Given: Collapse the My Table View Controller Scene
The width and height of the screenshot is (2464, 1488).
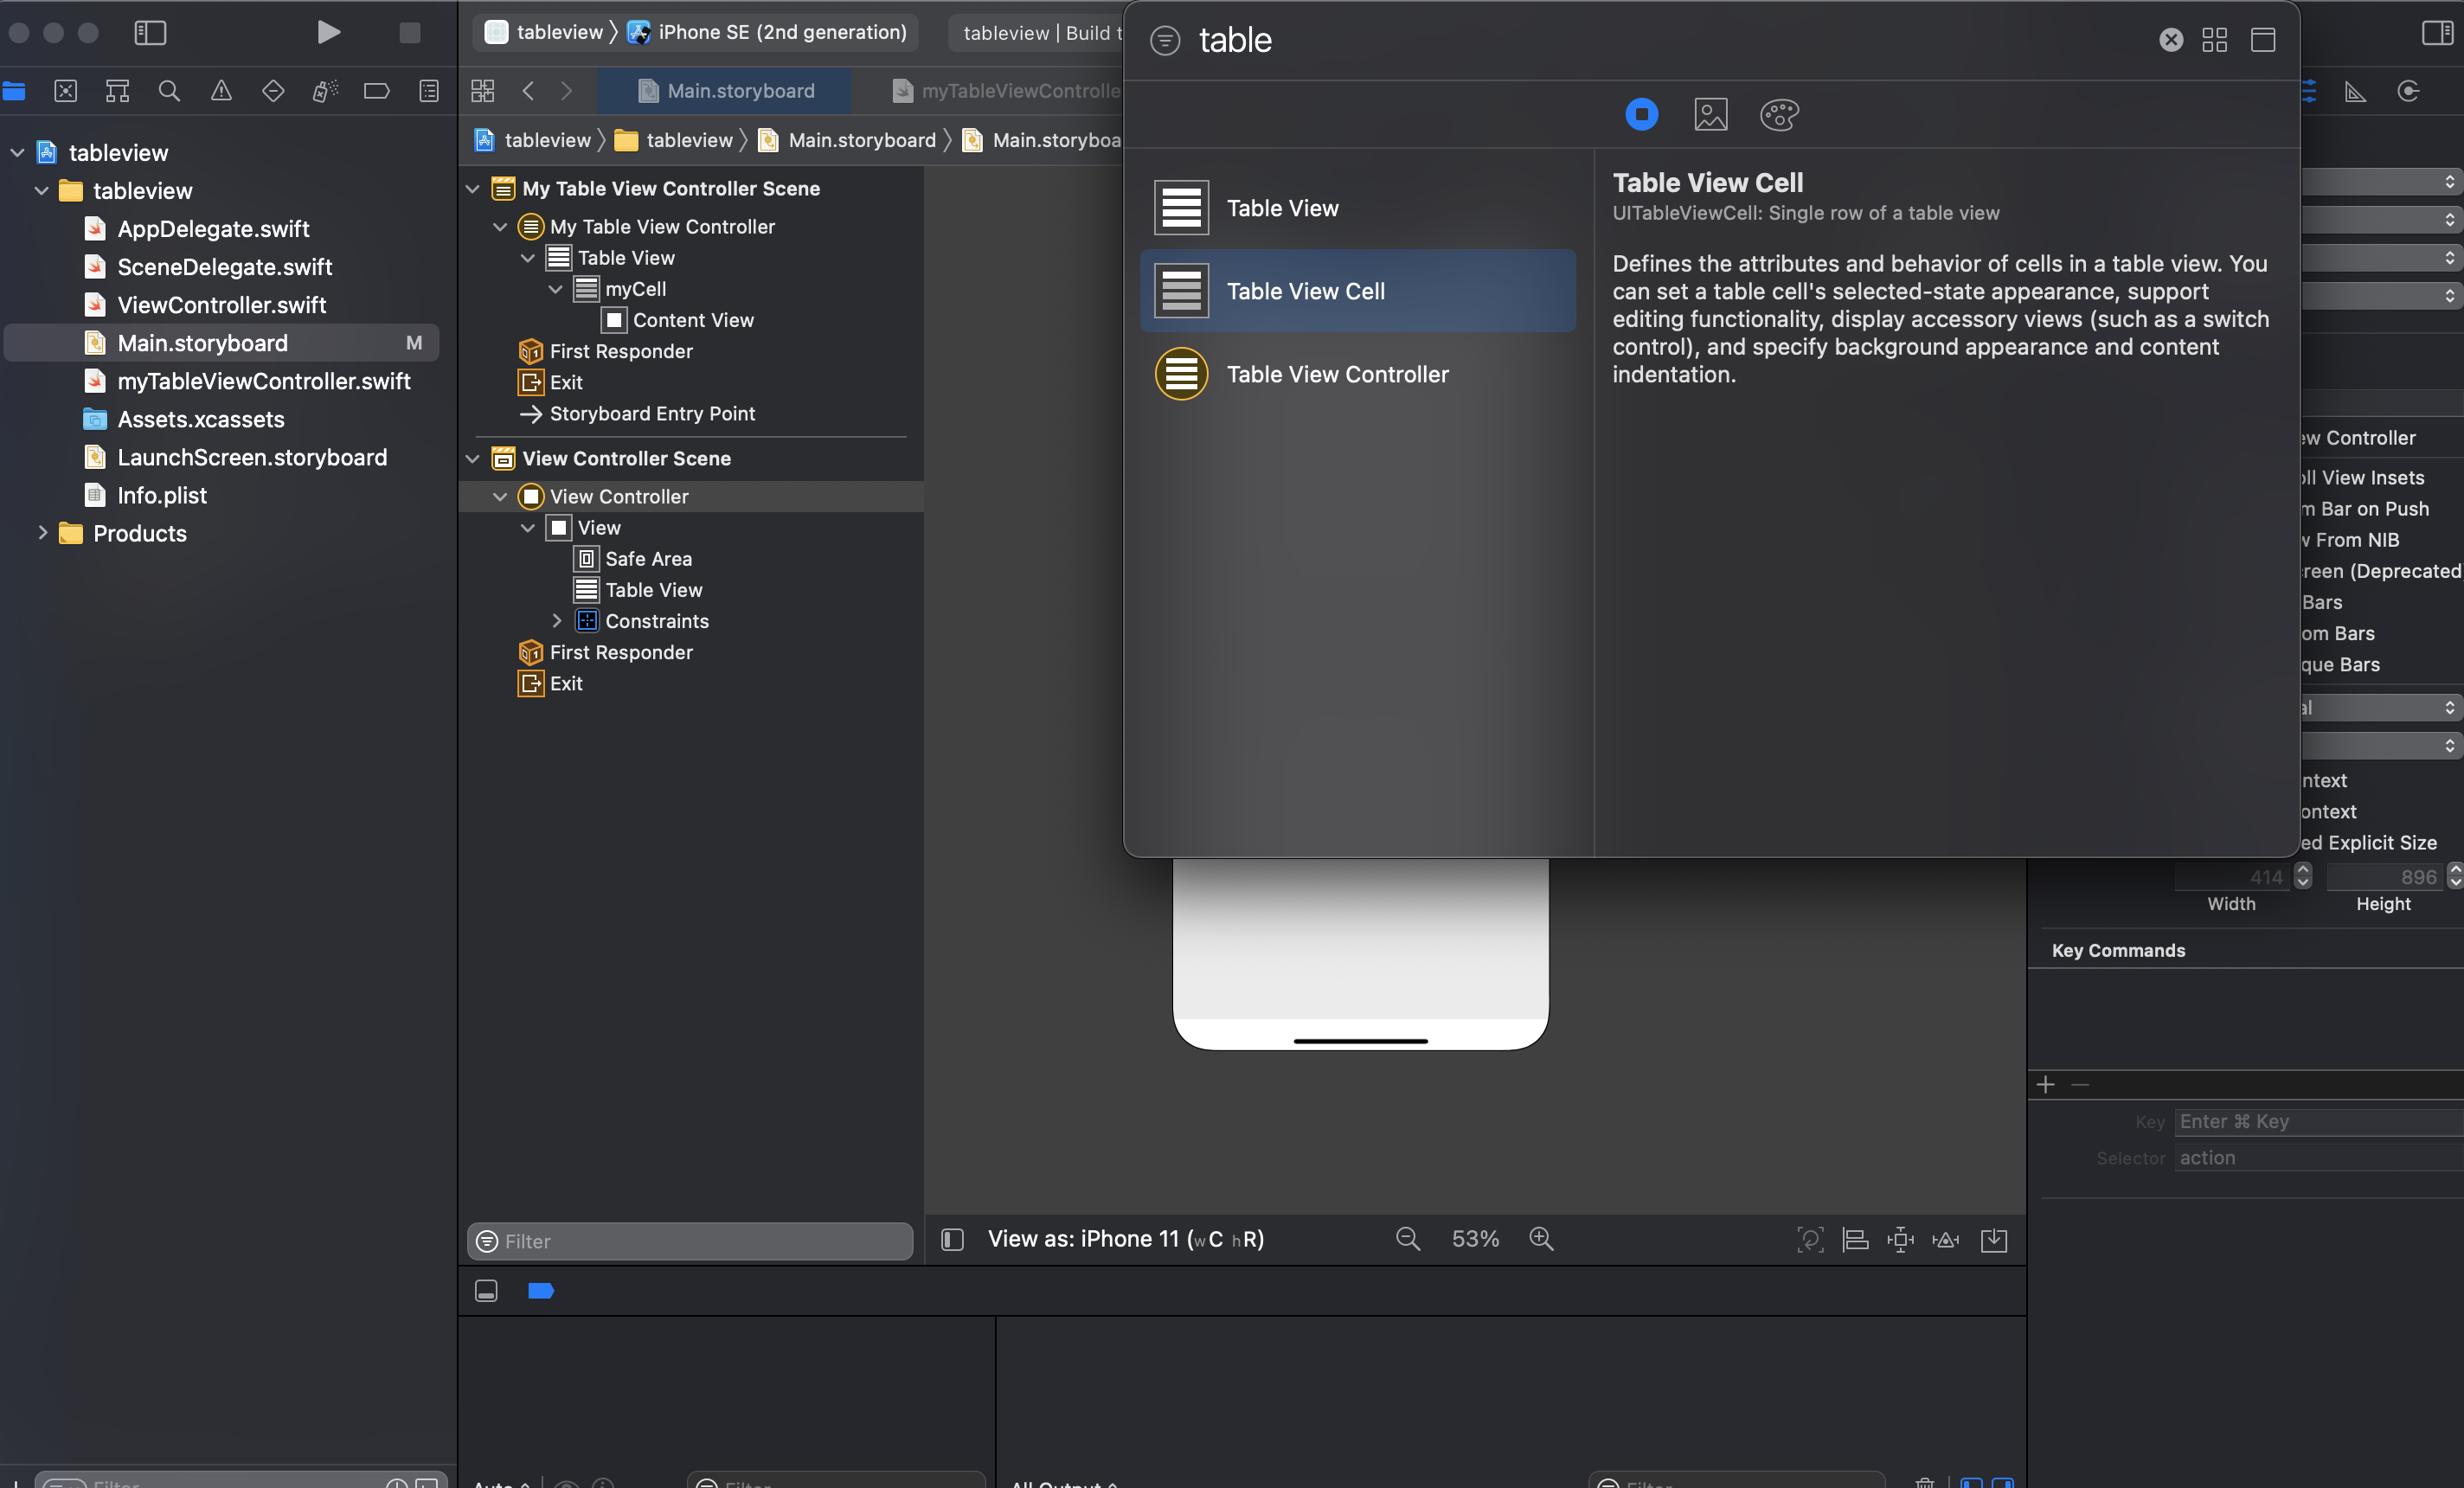Looking at the screenshot, I should 473,189.
